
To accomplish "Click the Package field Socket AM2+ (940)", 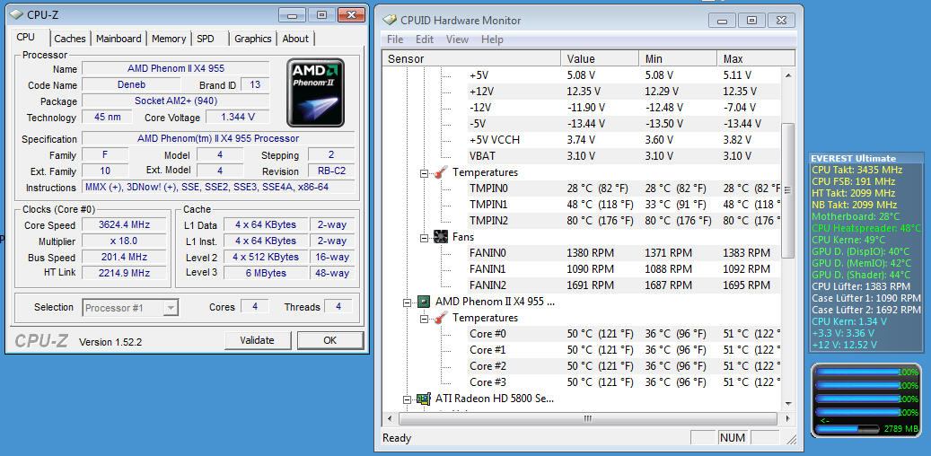I will (176, 101).
